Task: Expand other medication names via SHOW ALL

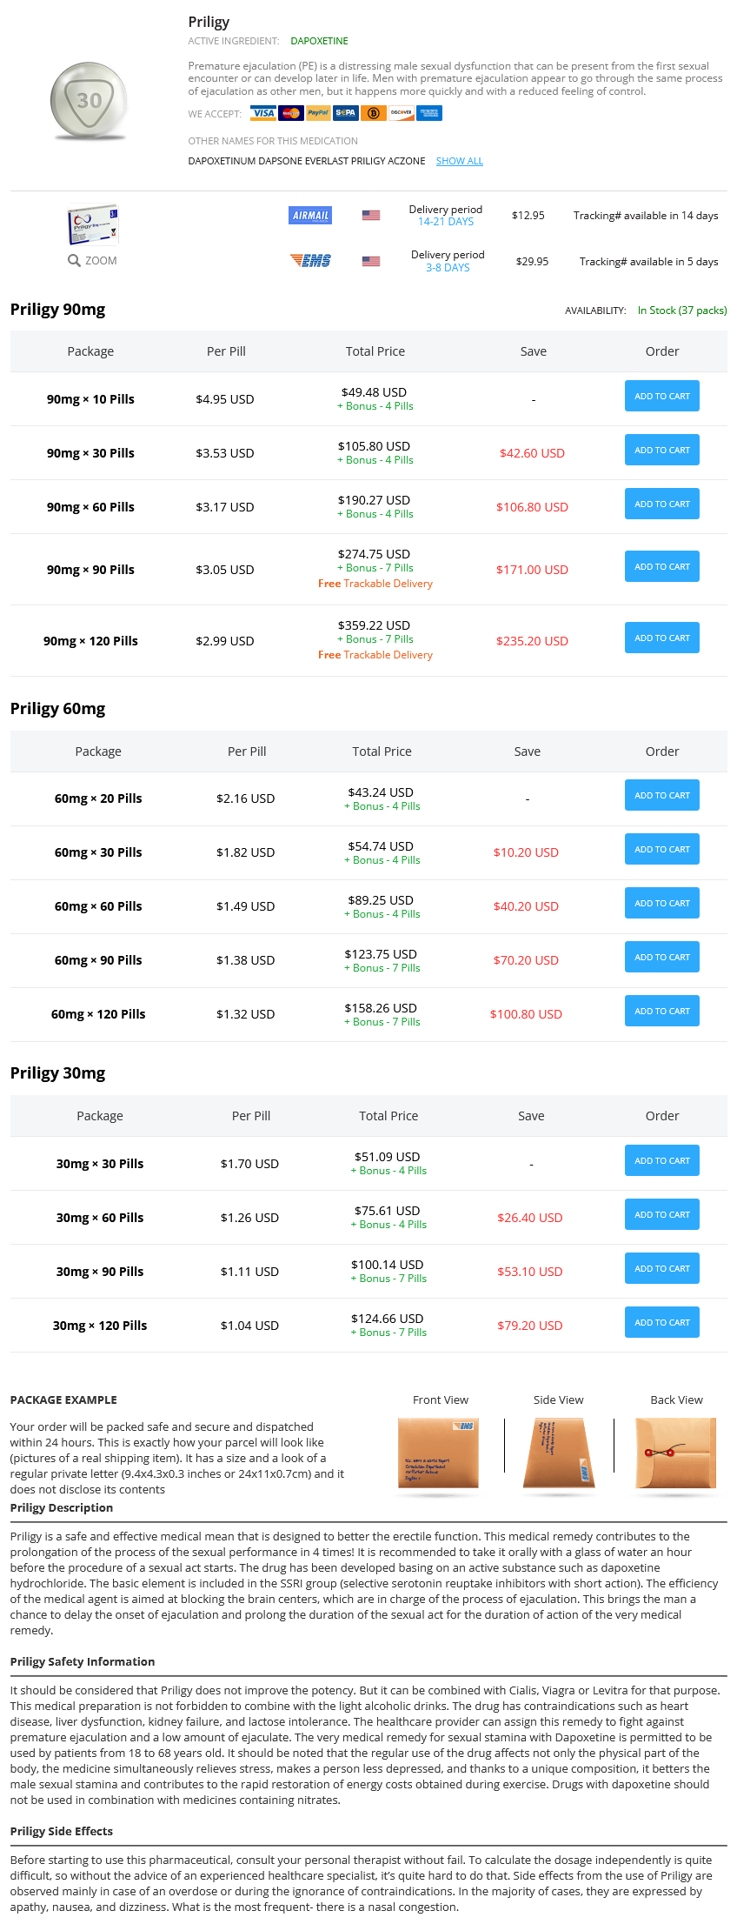Action: tap(460, 161)
